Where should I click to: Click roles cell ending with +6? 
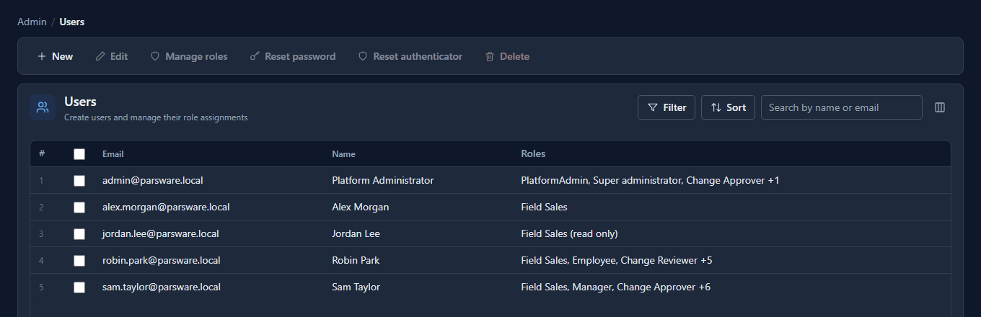615,287
